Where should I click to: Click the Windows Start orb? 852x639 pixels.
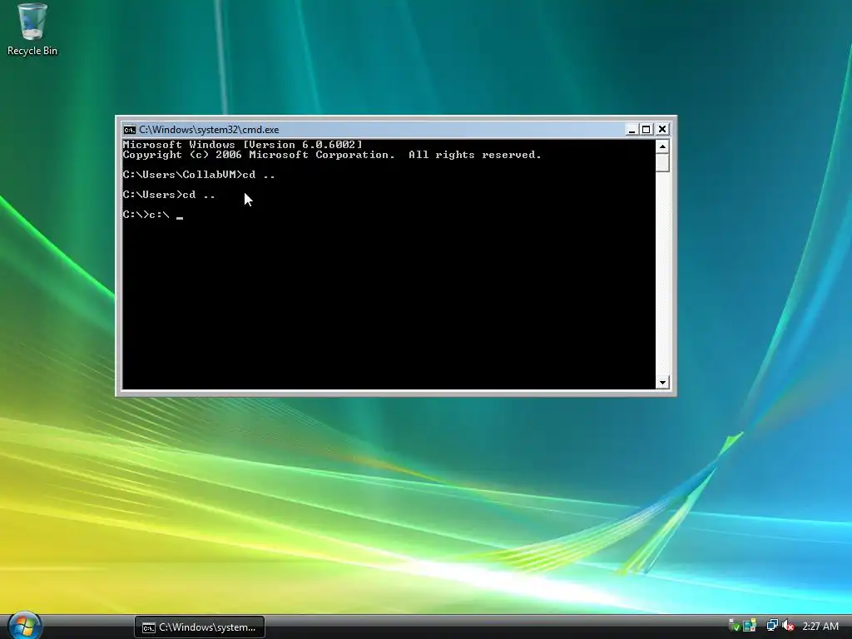click(x=24, y=626)
